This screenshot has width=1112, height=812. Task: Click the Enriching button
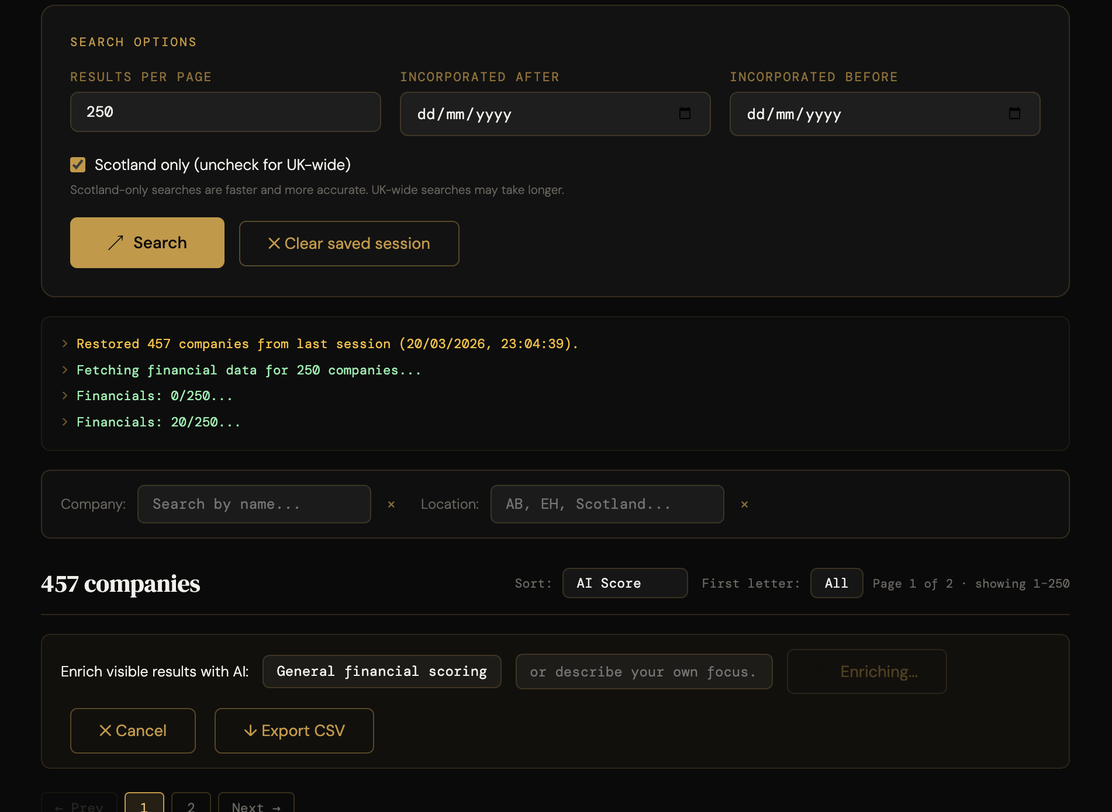[x=866, y=671]
